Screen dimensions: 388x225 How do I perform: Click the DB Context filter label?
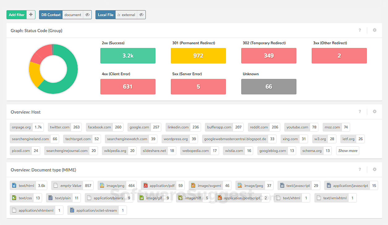coord(51,15)
